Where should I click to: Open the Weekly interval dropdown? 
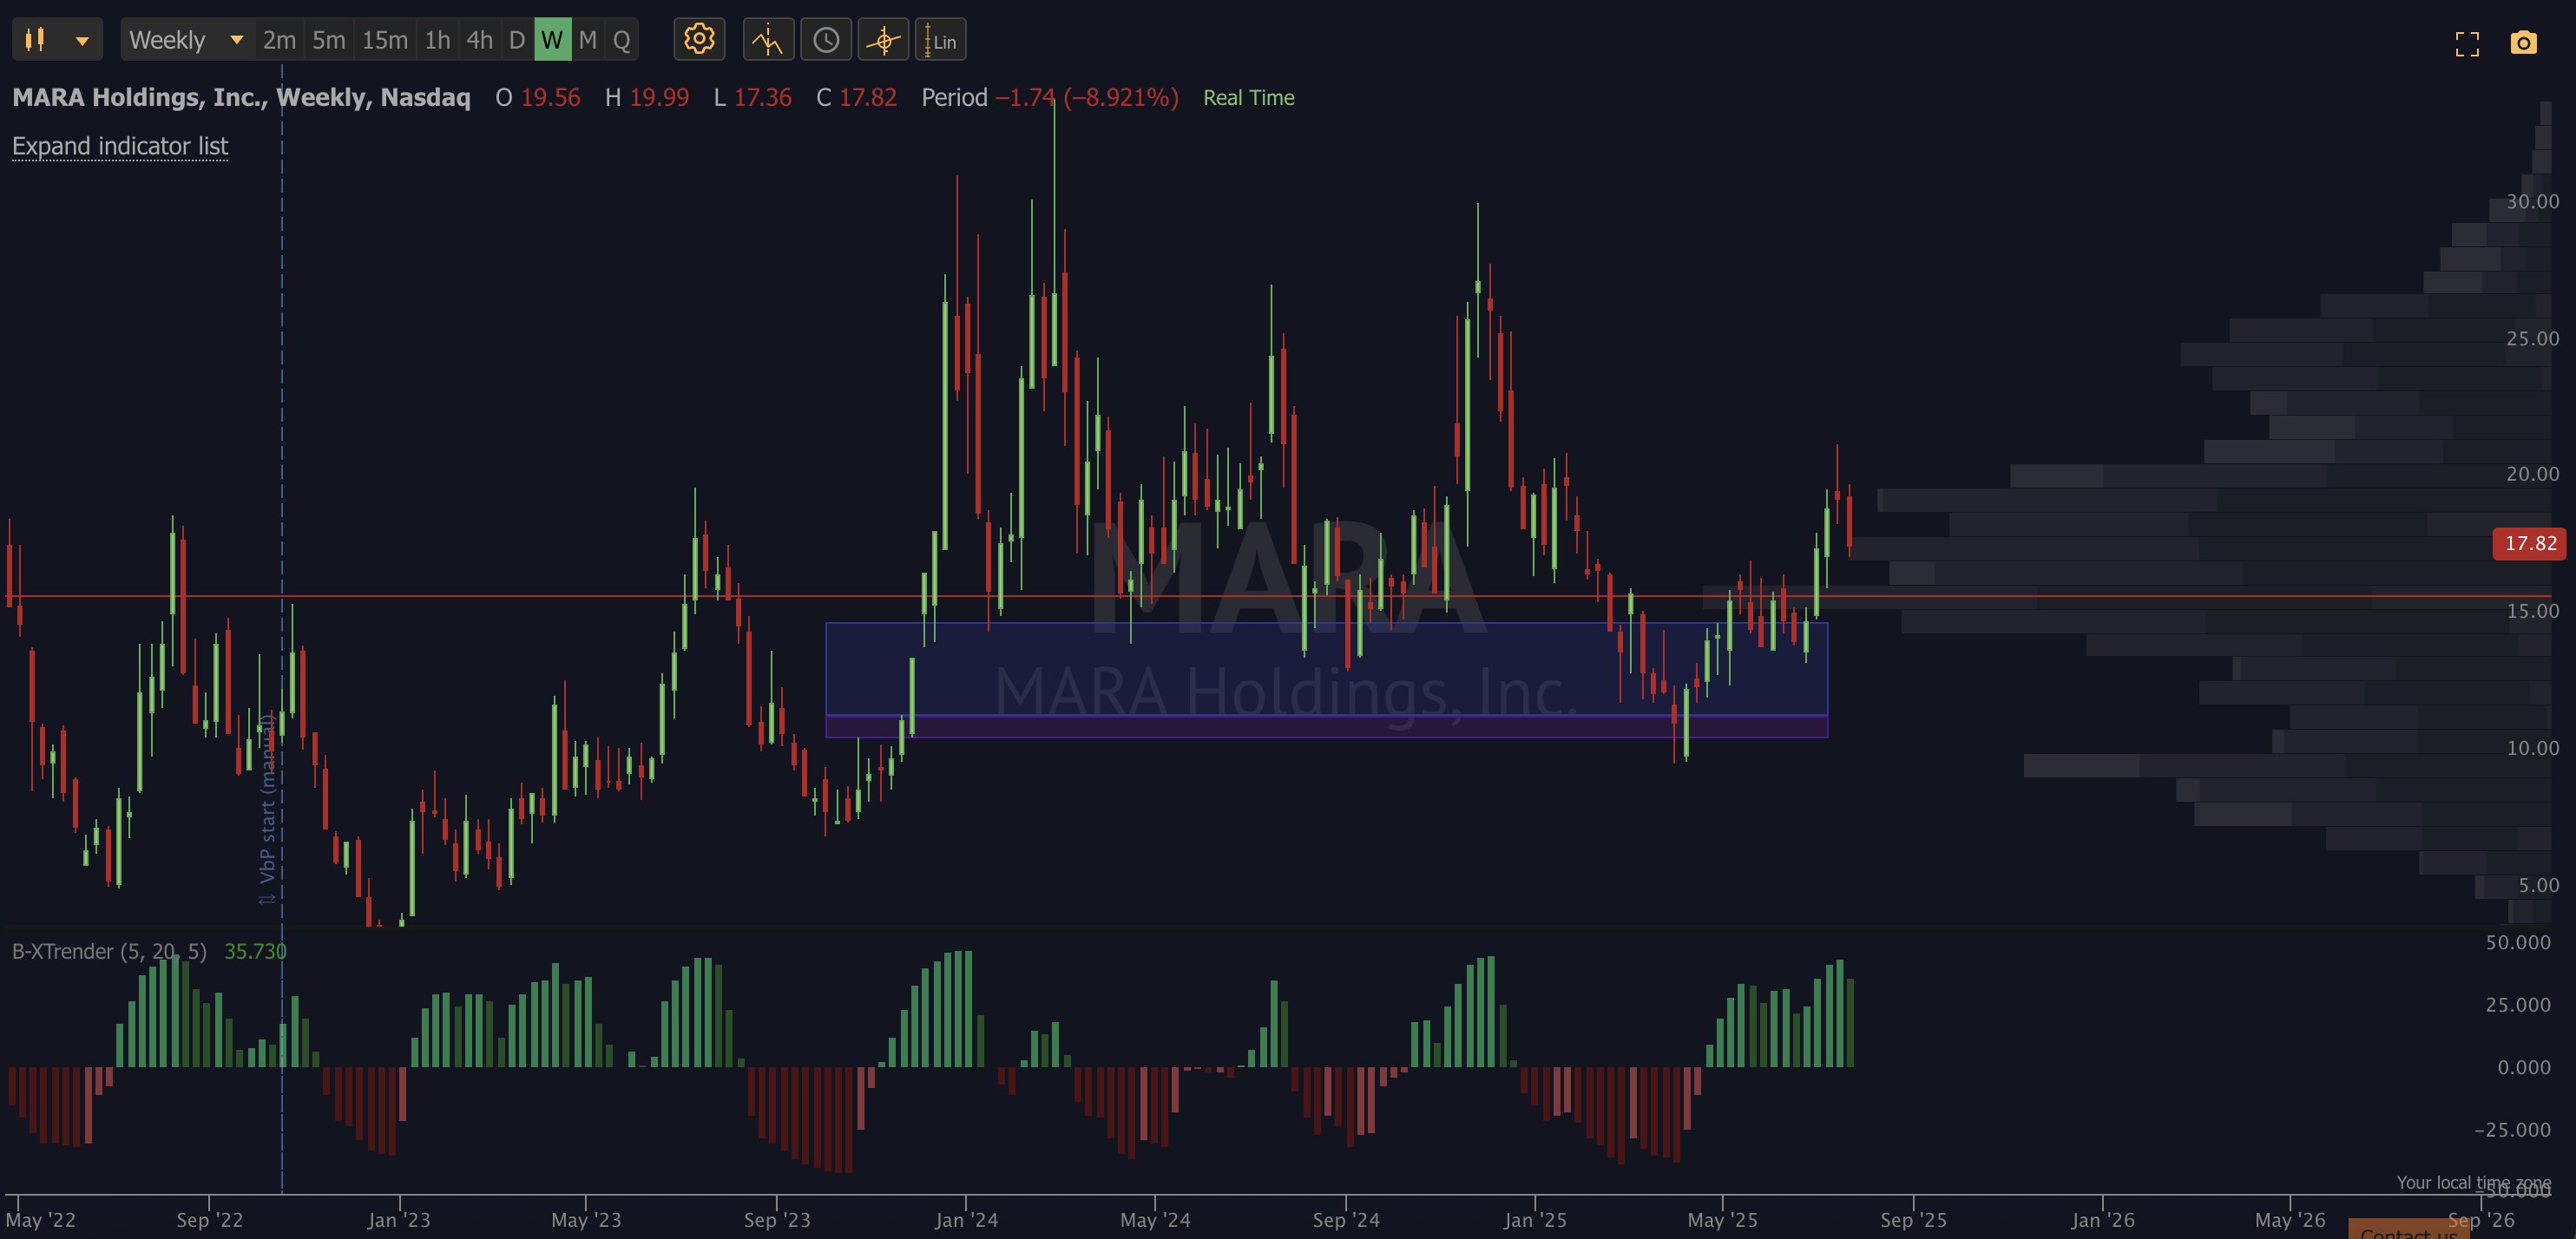[x=187, y=40]
